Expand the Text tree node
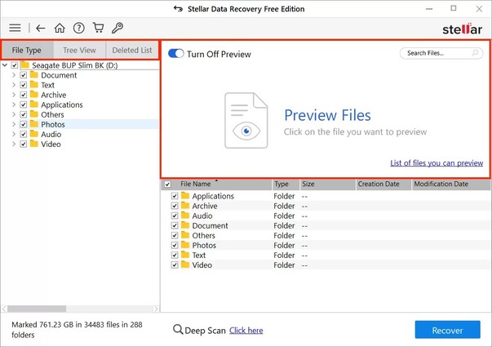 point(14,85)
